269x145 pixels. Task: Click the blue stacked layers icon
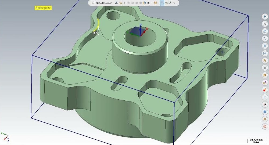(x=265, y=112)
